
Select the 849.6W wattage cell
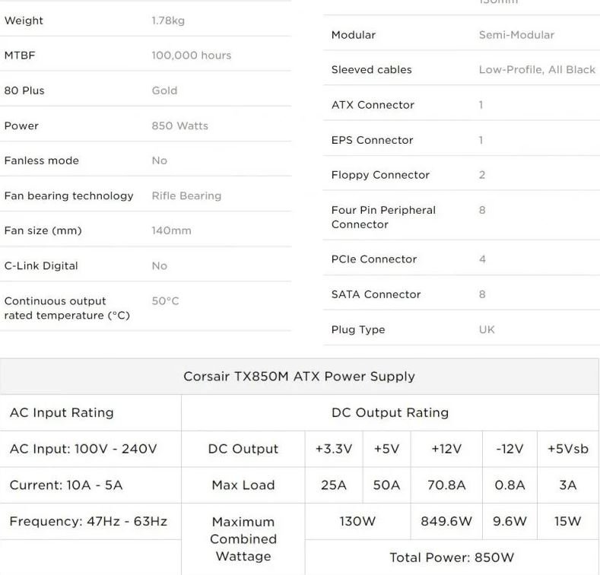point(446,522)
